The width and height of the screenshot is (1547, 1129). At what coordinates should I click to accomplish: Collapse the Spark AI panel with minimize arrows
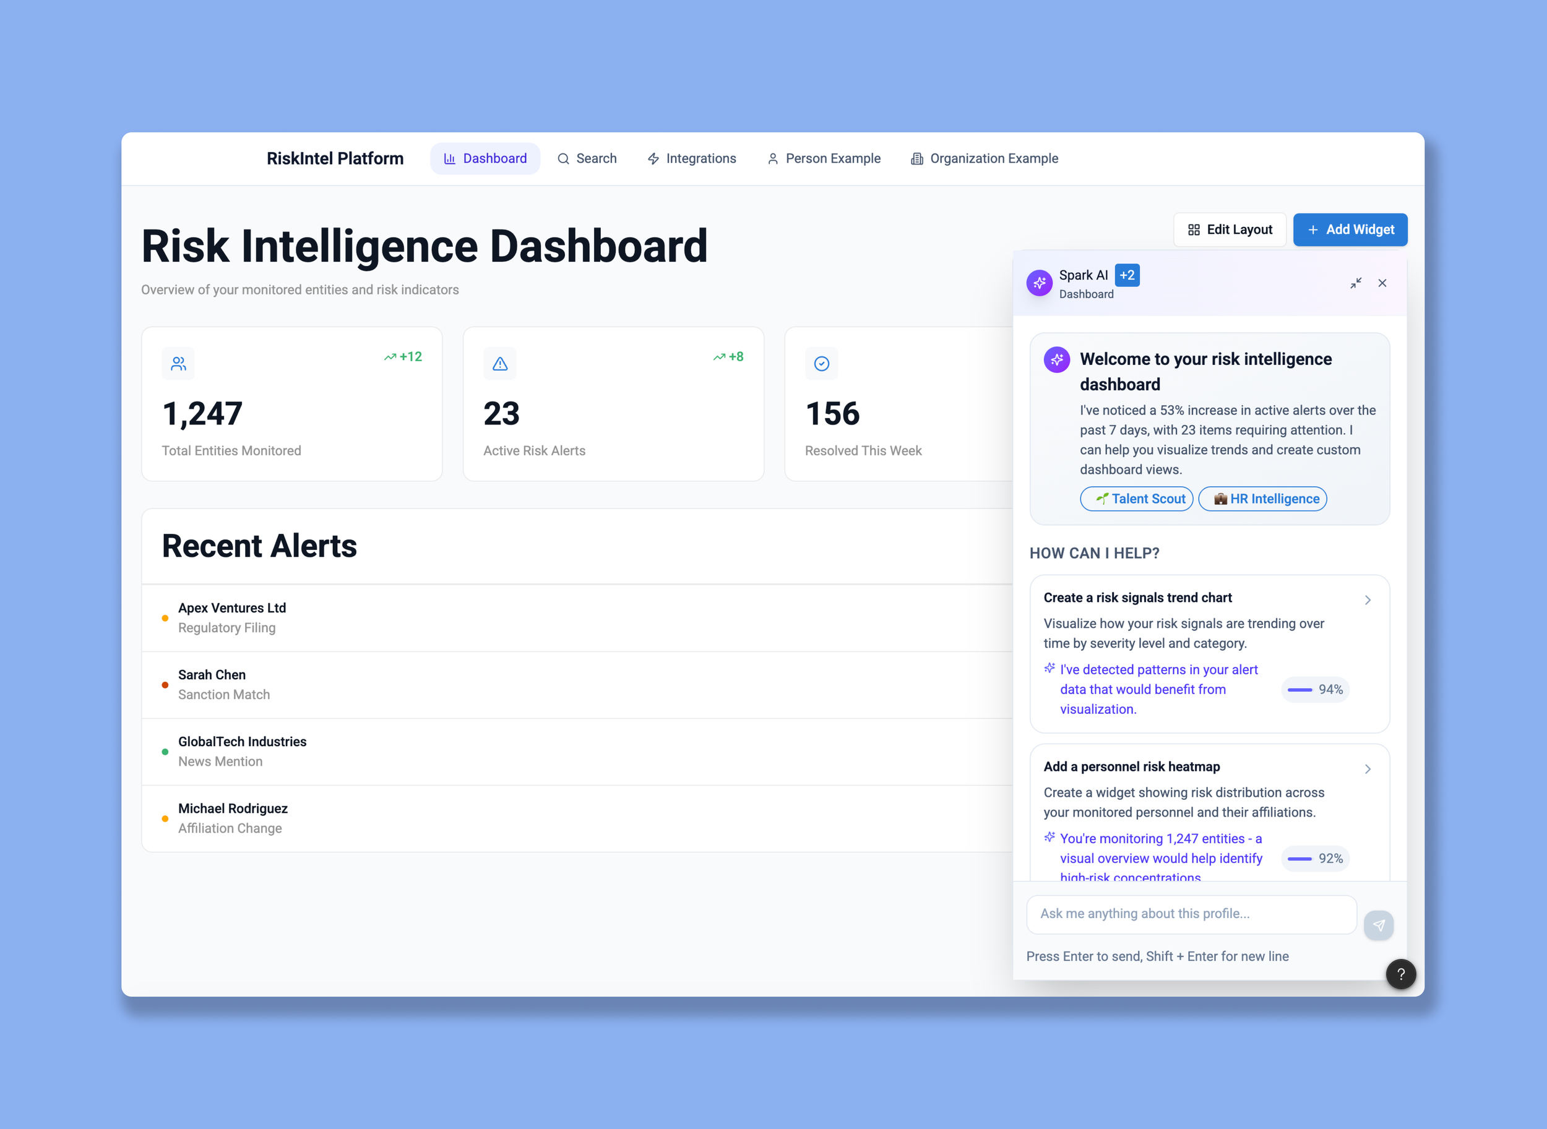click(1356, 283)
